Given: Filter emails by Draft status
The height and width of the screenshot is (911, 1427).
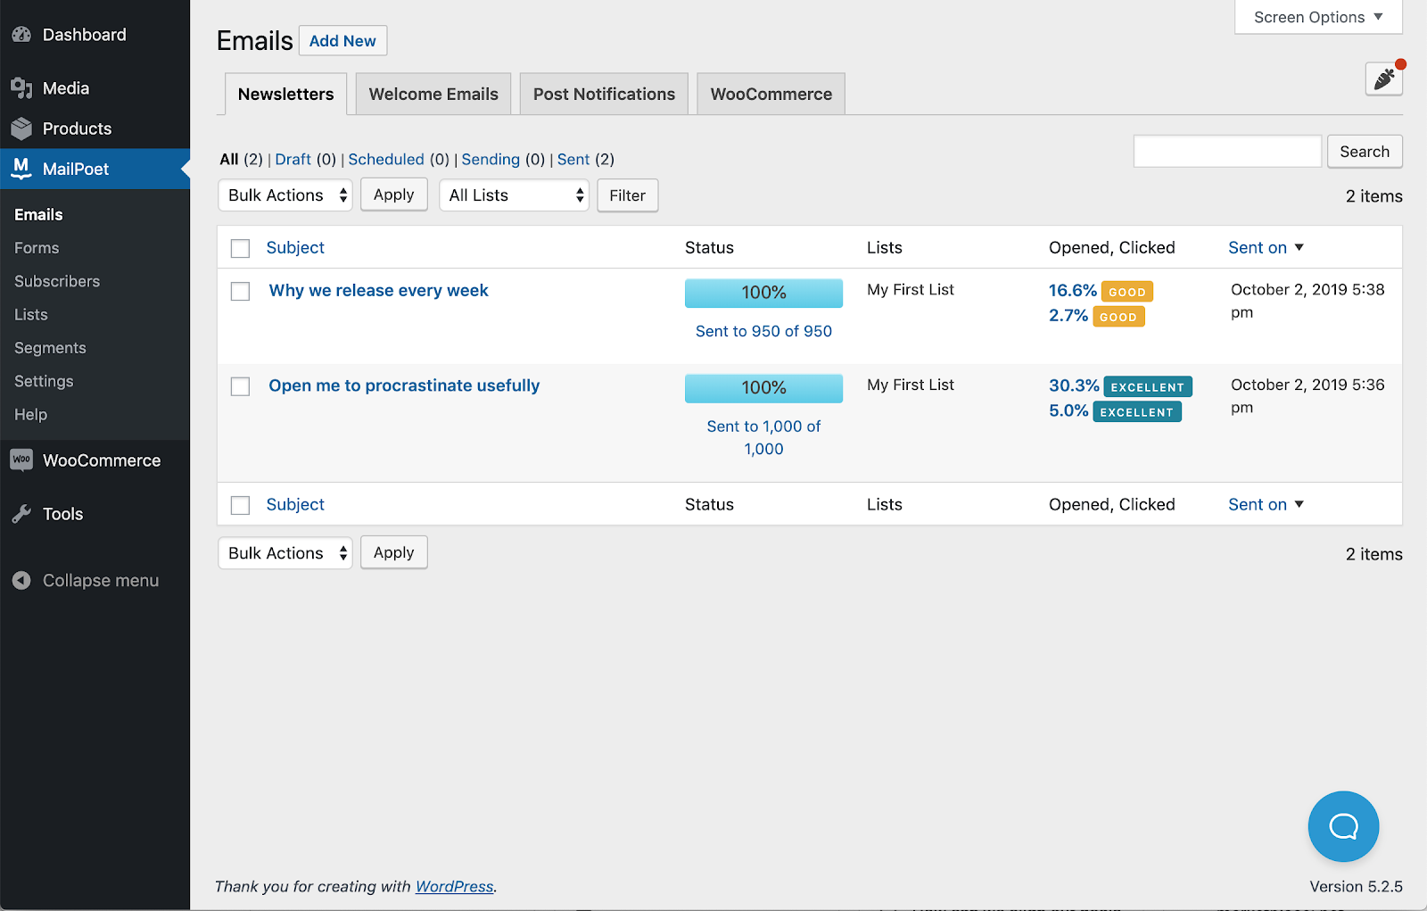Looking at the screenshot, I should pos(293,159).
